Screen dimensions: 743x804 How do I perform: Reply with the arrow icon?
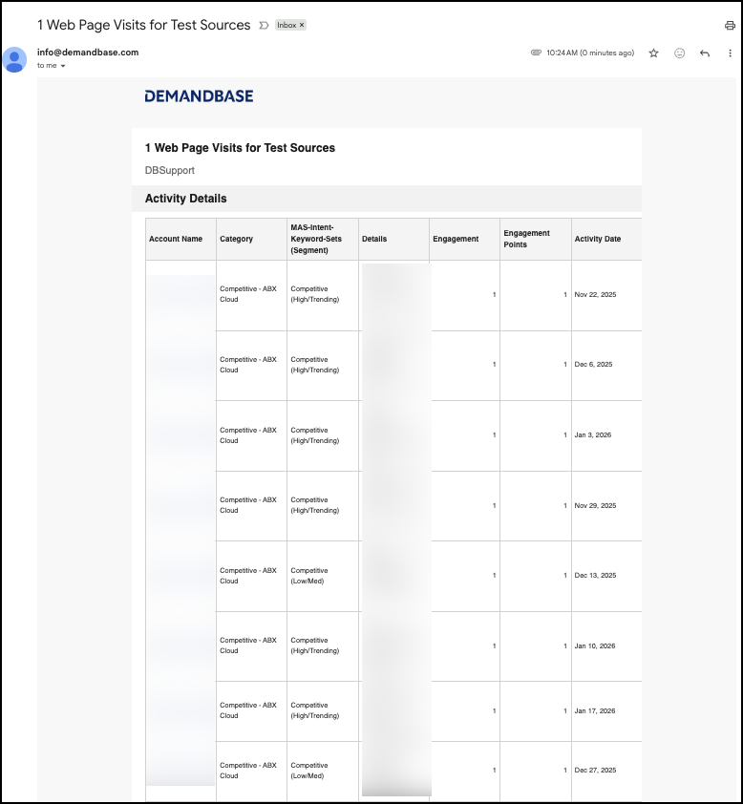[705, 53]
